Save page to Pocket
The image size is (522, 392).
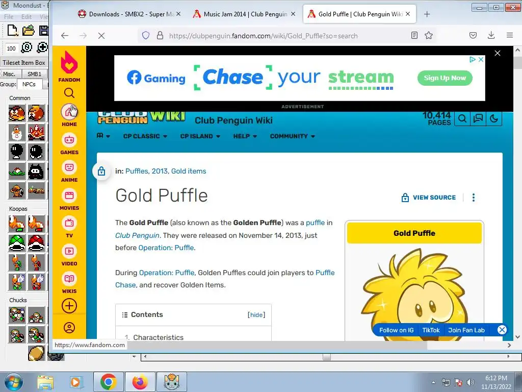point(473,35)
